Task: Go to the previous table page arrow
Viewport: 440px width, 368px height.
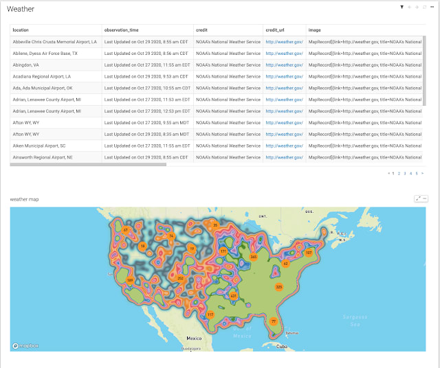Action: [x=388, y=174]
